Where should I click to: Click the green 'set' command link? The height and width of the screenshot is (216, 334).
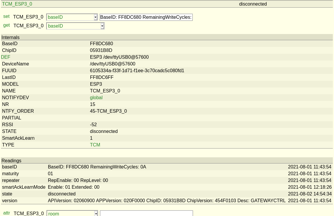coord(6,16)
